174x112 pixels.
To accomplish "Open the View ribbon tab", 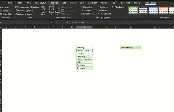I will (x=82, y=3).
